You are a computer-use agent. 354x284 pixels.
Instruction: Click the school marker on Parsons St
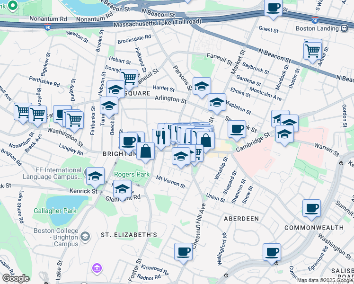click(x=202, y=87)
